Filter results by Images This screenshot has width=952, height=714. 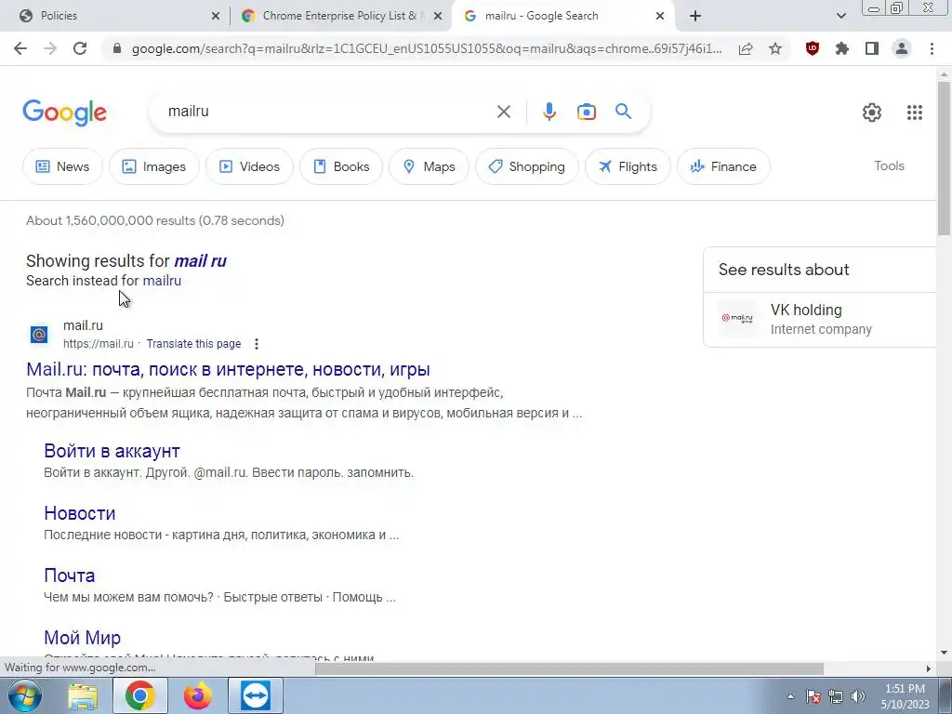154,166
